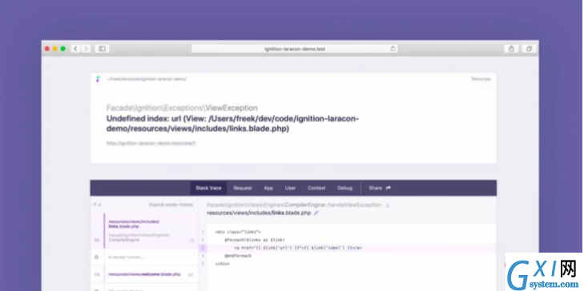584x291 pixels.
Task: Open links.blade.php in editor via pencil icon
Action: 316,213
